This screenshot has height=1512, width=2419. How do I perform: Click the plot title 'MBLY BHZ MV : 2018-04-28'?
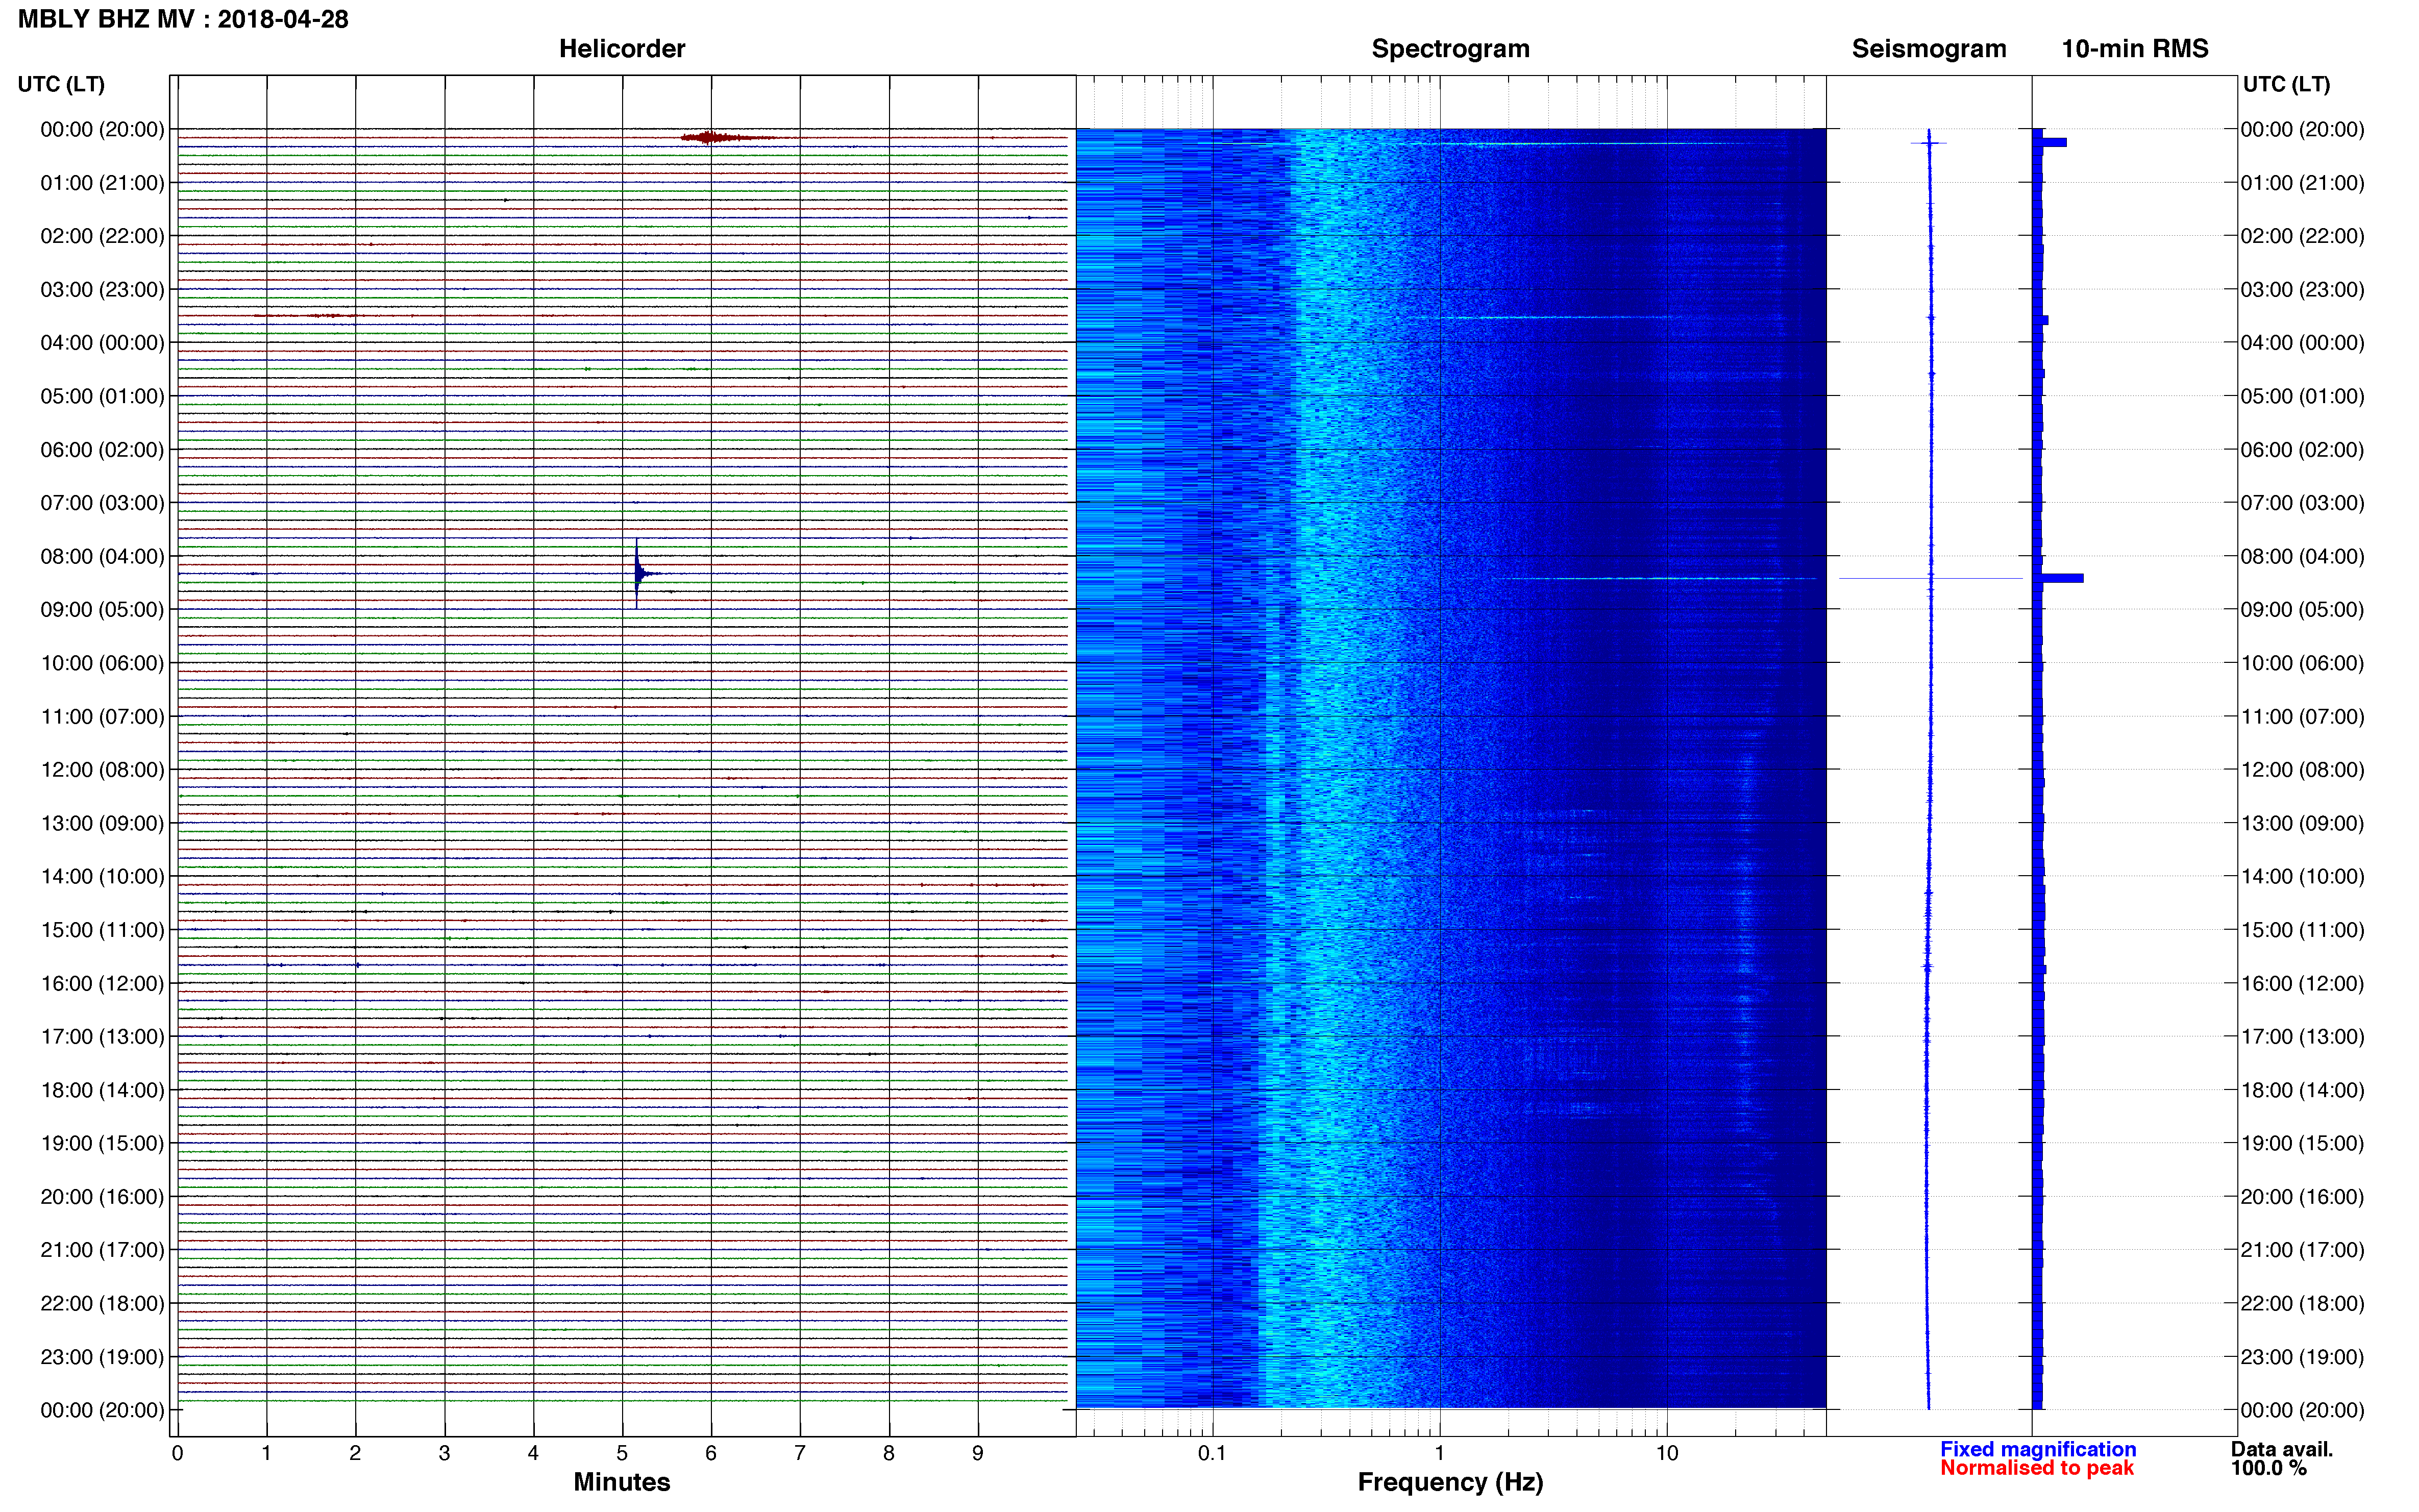(x=183, y=19)
